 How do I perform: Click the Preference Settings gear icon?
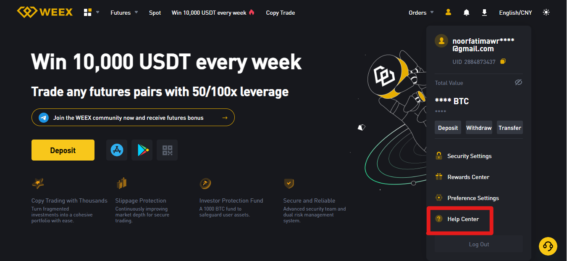439,198
